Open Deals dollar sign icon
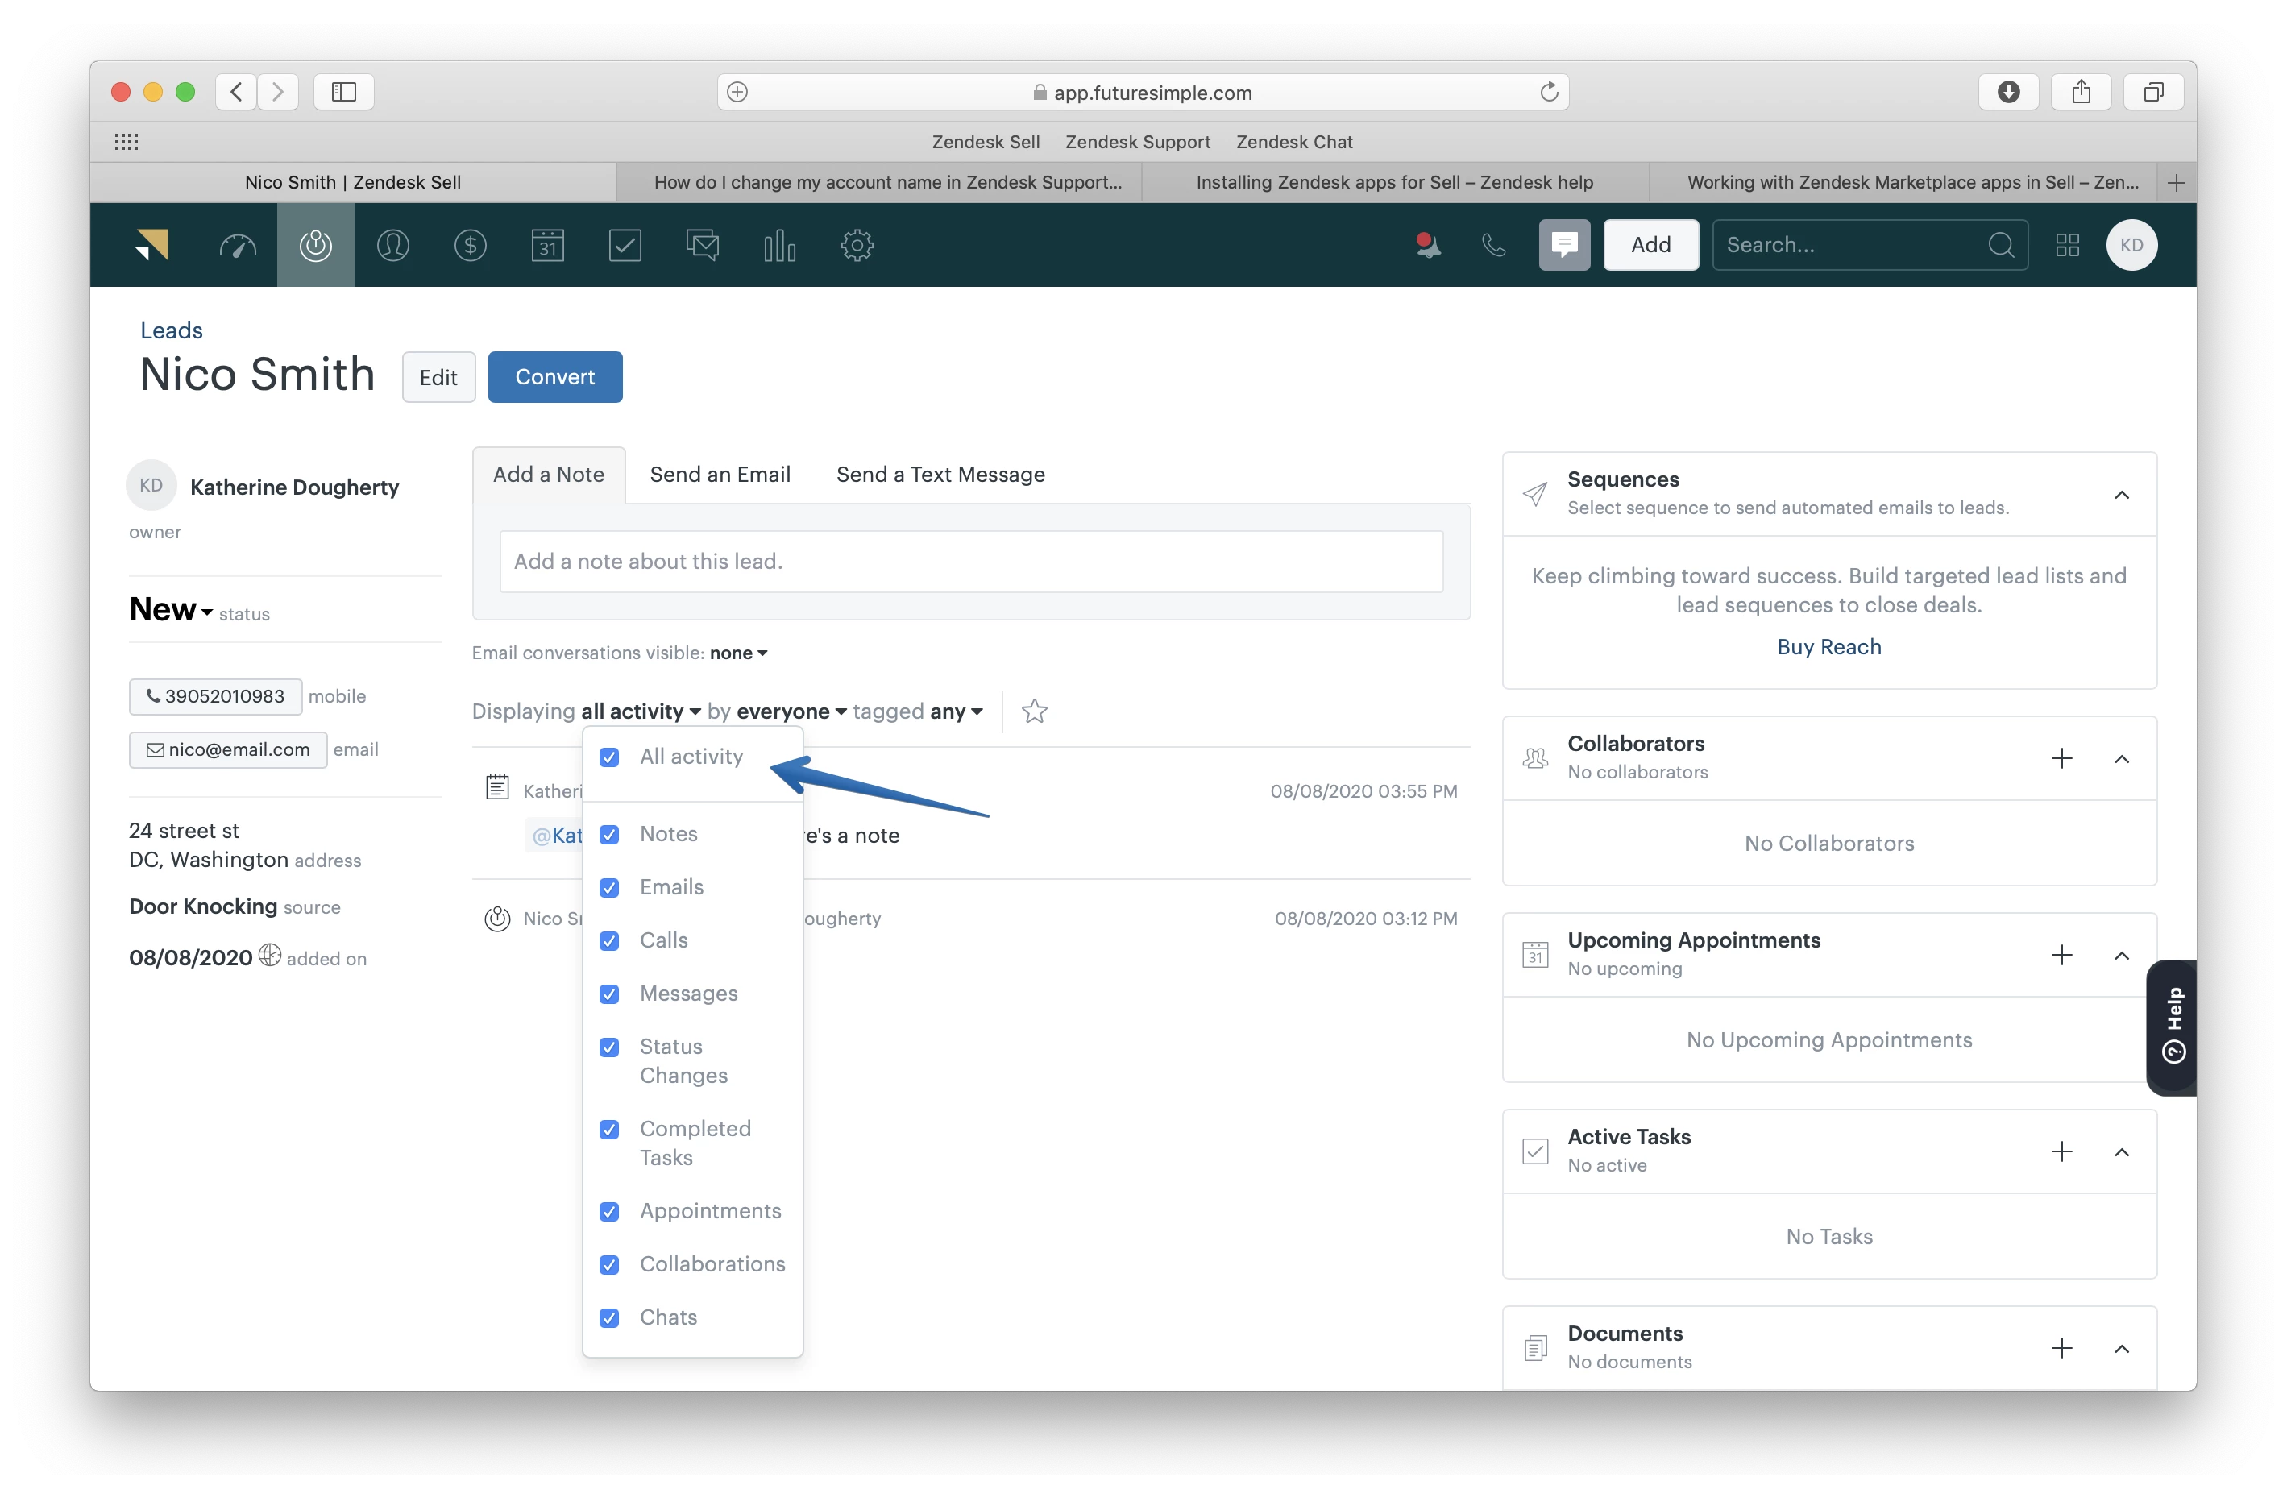This screenshot has height=1510, width=2287. pos(470,246)
